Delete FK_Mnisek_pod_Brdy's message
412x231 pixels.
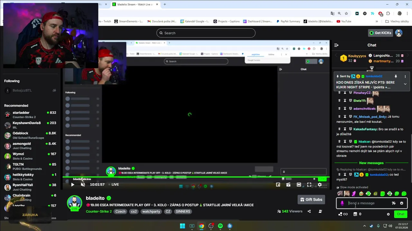tap(339, 116)
